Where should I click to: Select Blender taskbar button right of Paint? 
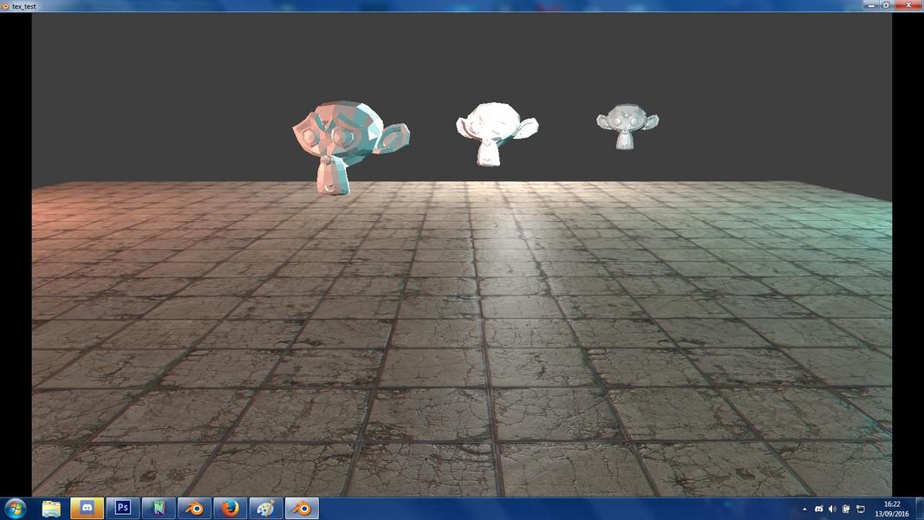point(303,508)
